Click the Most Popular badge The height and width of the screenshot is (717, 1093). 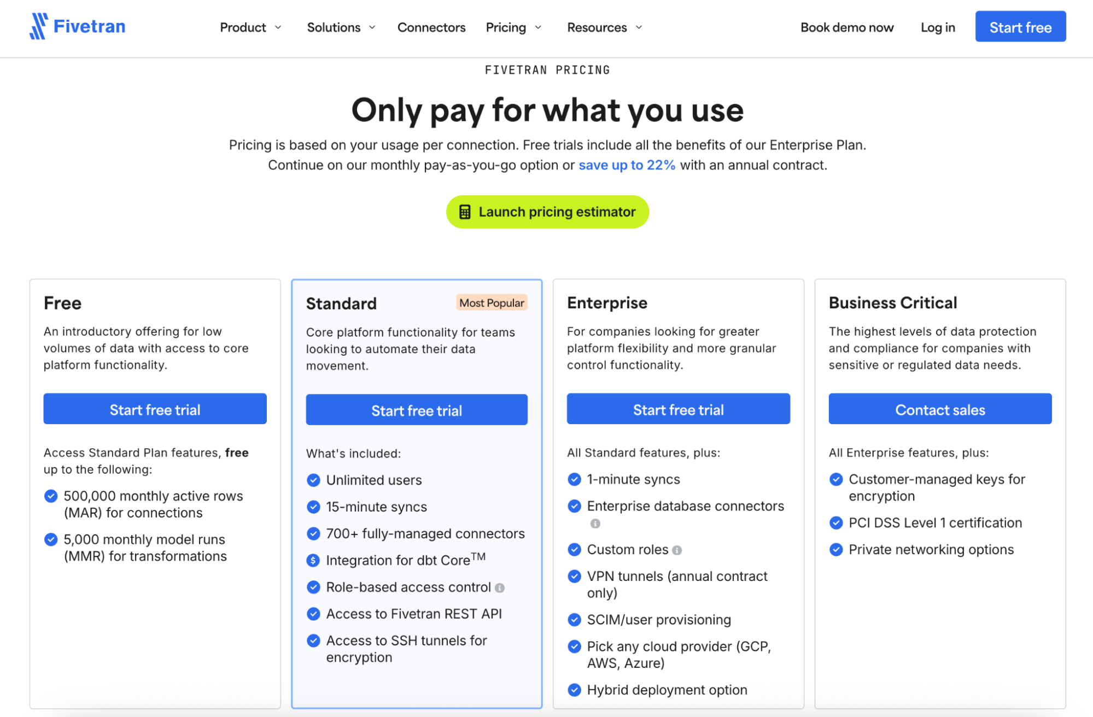pos(492,303)
